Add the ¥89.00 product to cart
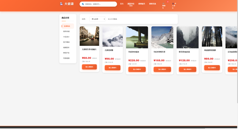 point(212,67)
